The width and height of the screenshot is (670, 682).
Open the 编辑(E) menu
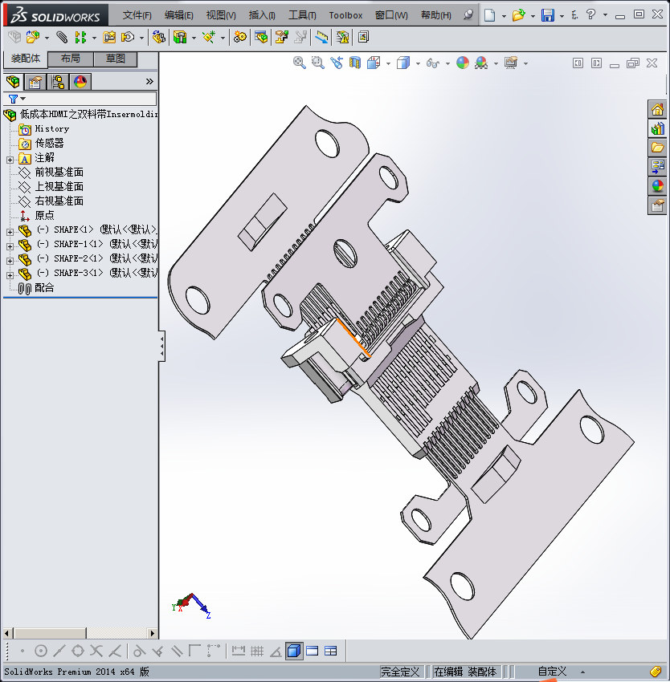coord(178,15)
